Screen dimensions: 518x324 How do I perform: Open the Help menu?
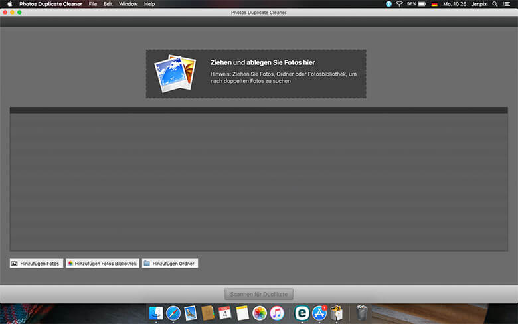[149, 4]
